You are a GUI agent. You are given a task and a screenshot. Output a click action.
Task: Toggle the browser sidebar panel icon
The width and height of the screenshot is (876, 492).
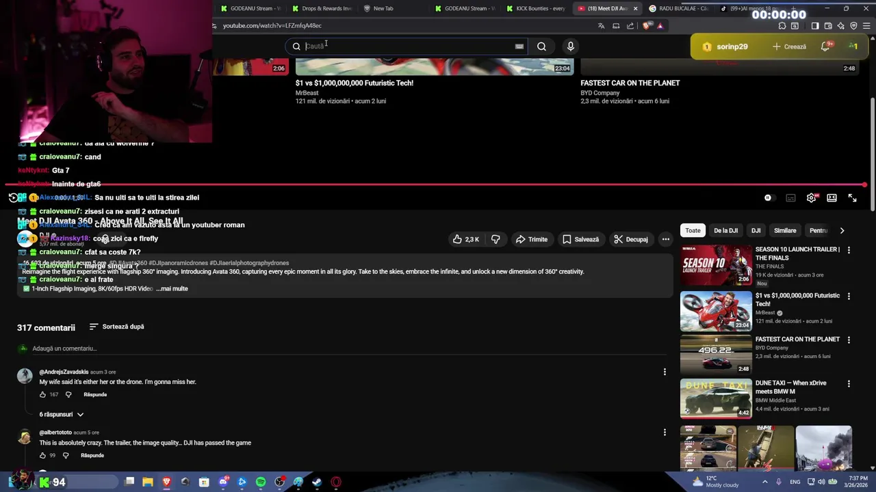(x=814, y=26)
